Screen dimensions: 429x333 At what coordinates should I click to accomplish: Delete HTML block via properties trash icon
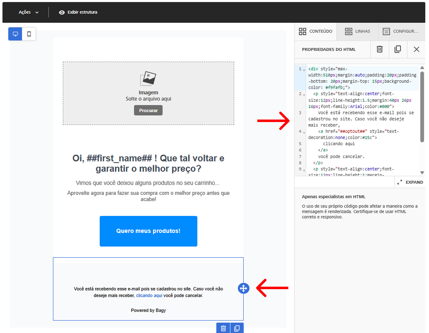[x=379, y=49]
